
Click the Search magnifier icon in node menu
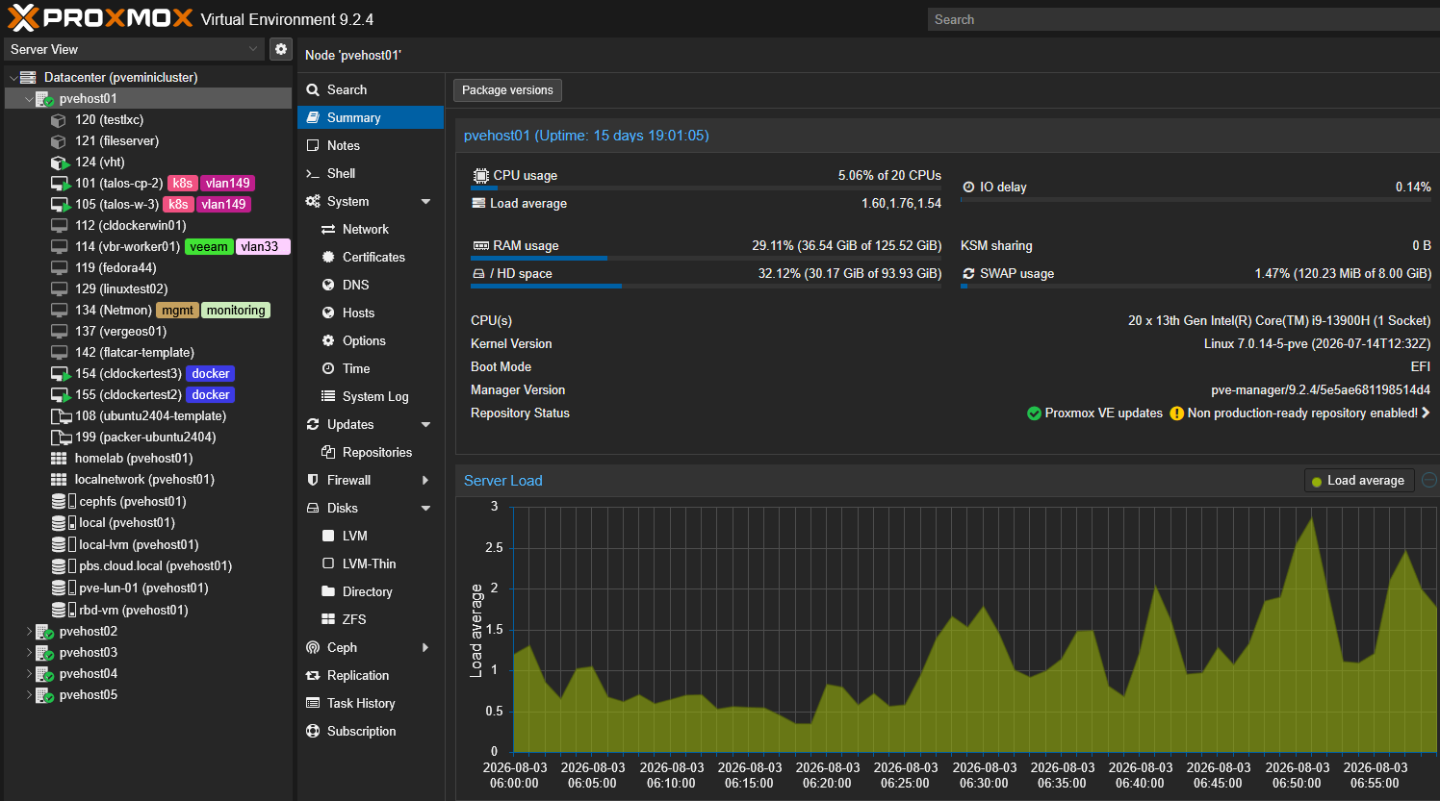(313, 89)
